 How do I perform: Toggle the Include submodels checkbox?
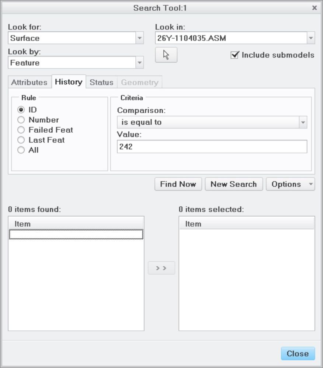[x=235, y=55]
